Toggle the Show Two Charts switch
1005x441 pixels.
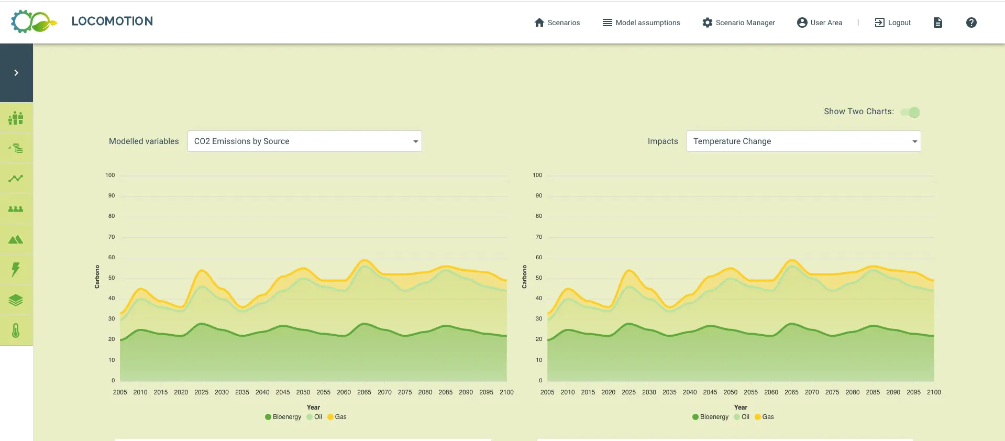pos(911,112)
